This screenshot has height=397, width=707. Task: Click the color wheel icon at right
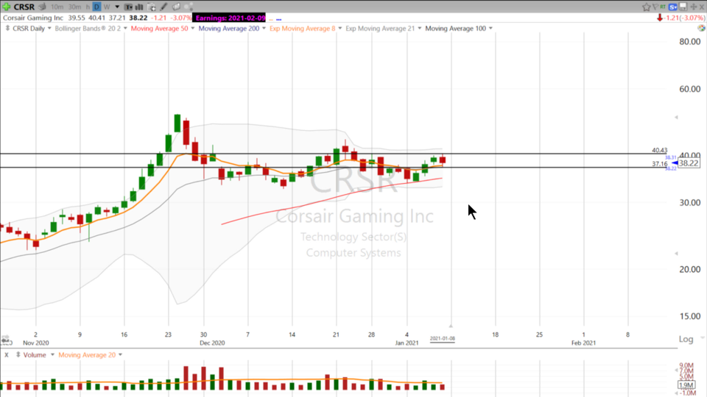(701, 28)
